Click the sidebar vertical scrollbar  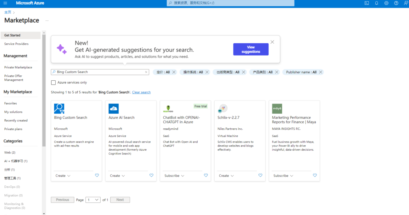44,91
